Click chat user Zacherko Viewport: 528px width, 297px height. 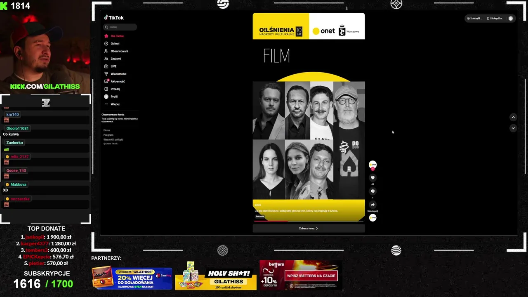point(14,143)
